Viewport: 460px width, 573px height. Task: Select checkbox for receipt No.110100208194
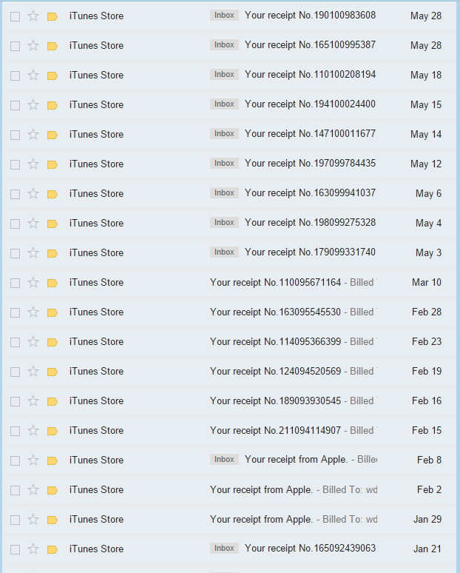coord(15,76)
